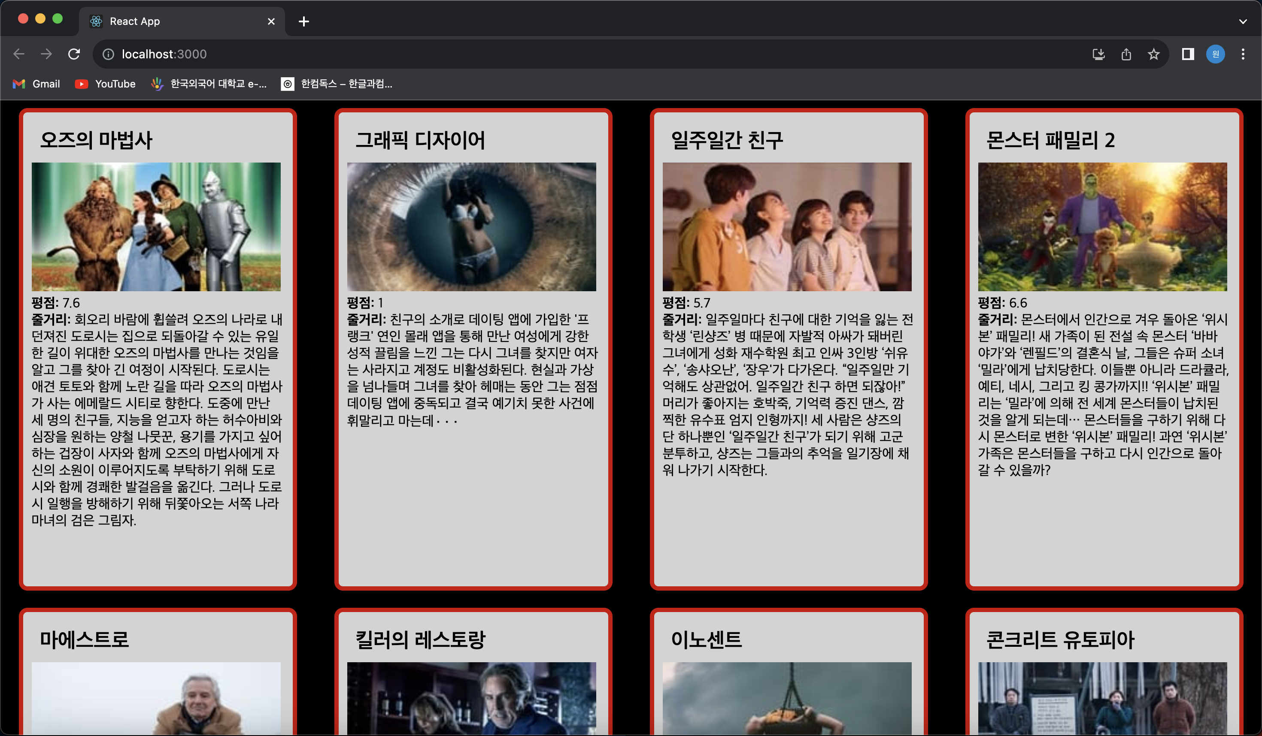Select the title 몬스터 패밀리 2
This screenshot has height=736, width=1262.
click(1051, 140)
